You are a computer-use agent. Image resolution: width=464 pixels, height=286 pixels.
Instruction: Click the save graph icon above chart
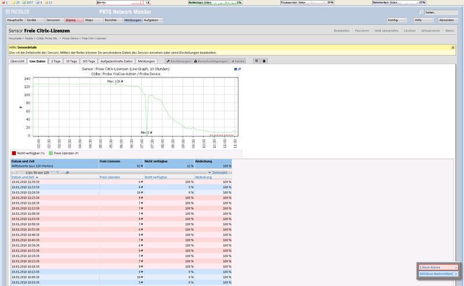pyautogui.click(x=235, y=69)
